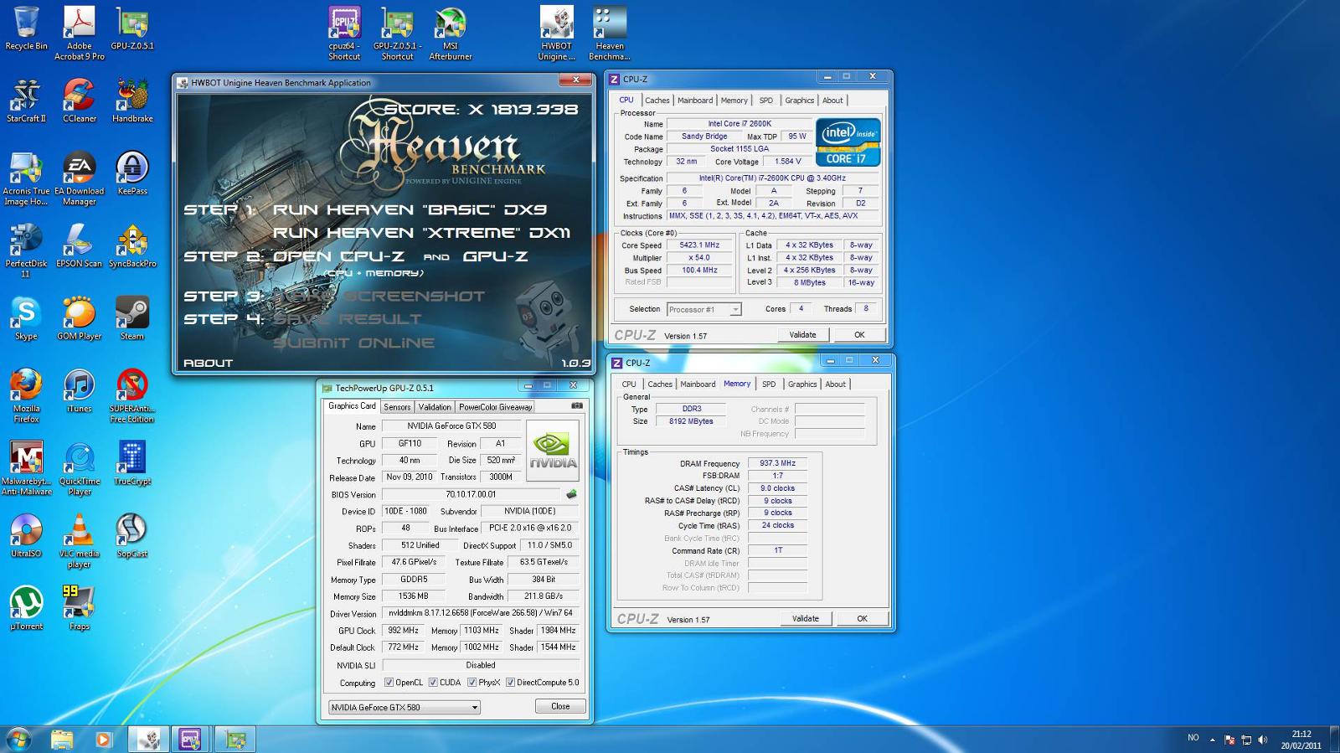Open Validation tab in GPU-Z

435,407
